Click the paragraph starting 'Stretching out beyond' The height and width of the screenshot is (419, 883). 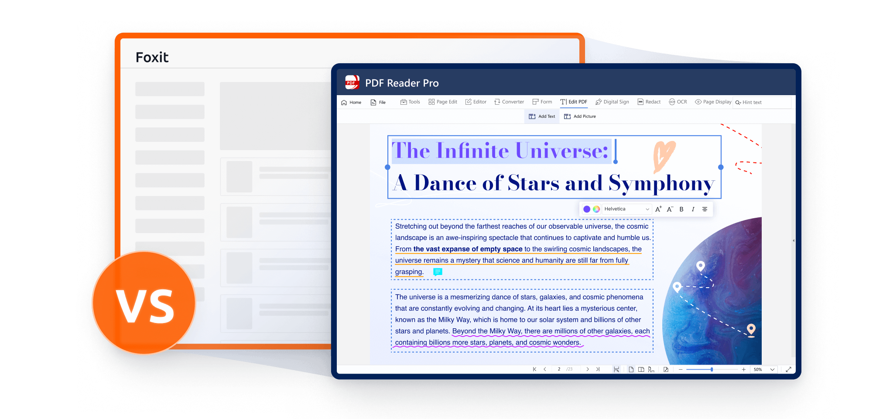522,249
